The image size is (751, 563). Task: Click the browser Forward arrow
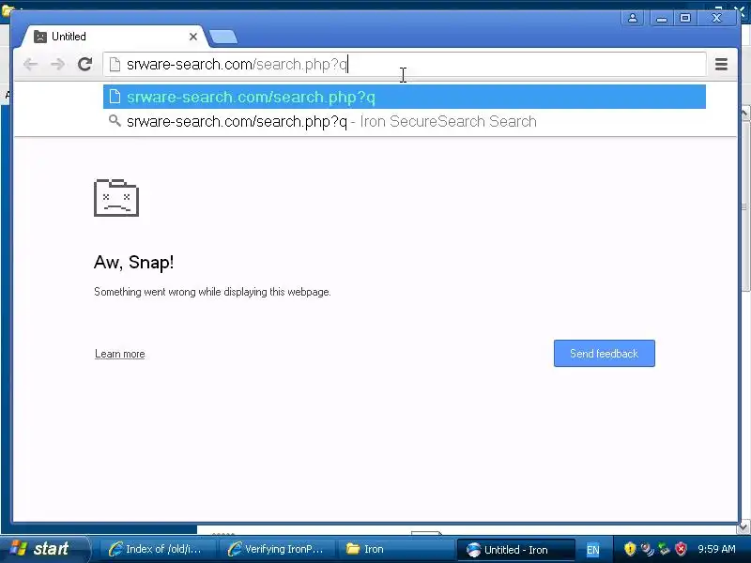[58, 64]
